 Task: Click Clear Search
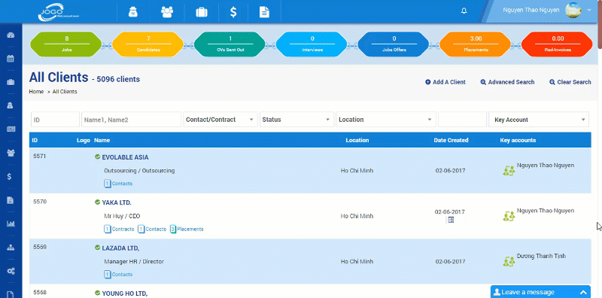(x=570, y=82)
